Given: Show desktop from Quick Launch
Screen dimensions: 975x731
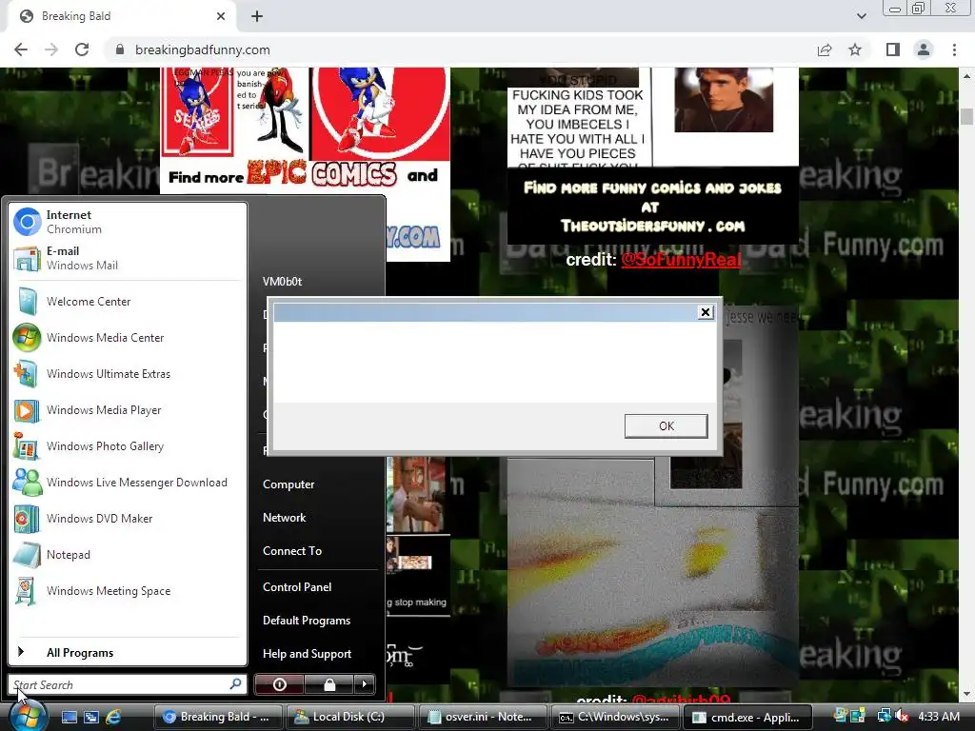Looking at the screenshot, I should point(69,718).
